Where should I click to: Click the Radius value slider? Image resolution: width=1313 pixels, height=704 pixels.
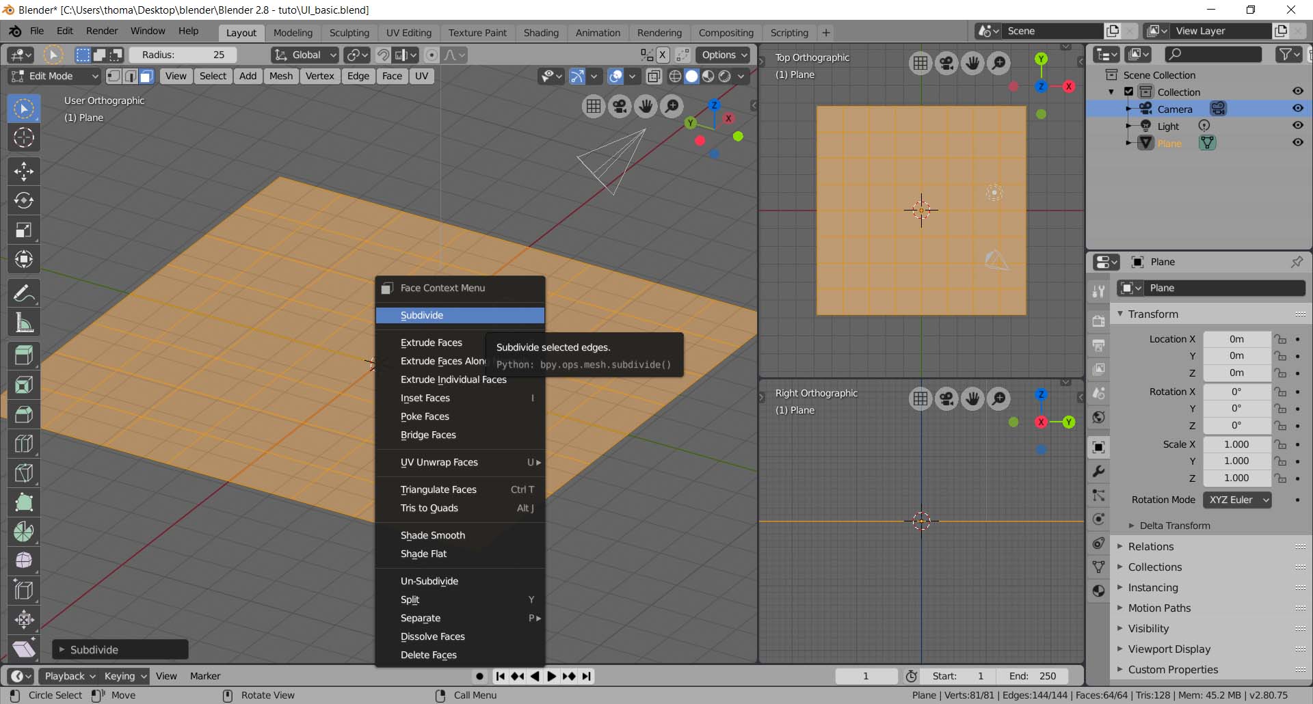coord(183,55)
